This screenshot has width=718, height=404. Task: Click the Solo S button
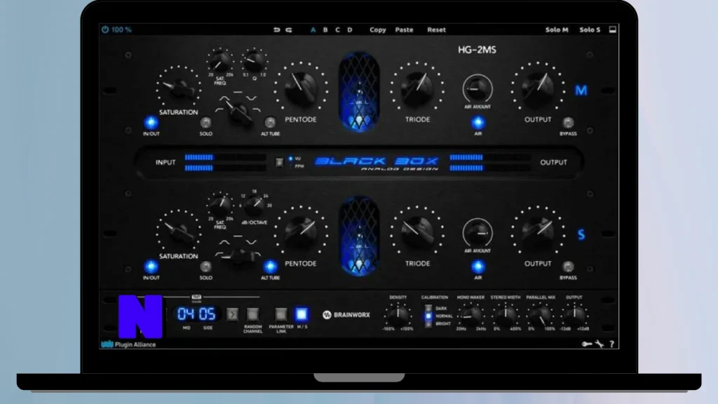(590, 29)
